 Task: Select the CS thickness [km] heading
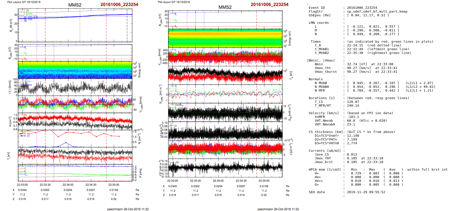[326, 132]
